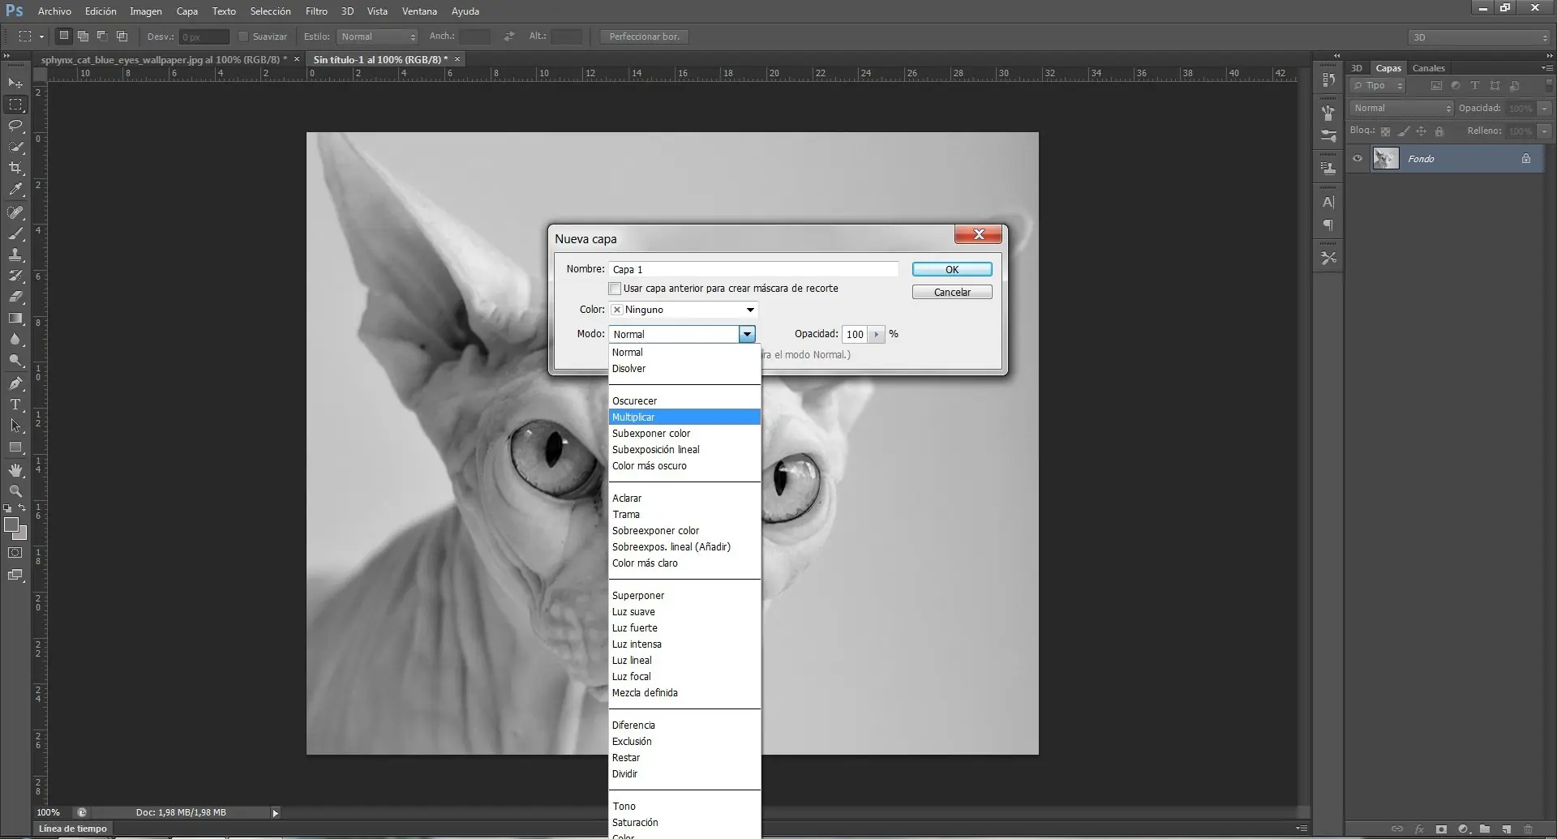
Task: Hide the Fondo layer with eye icon
Action: click(x=1358, y=158)
